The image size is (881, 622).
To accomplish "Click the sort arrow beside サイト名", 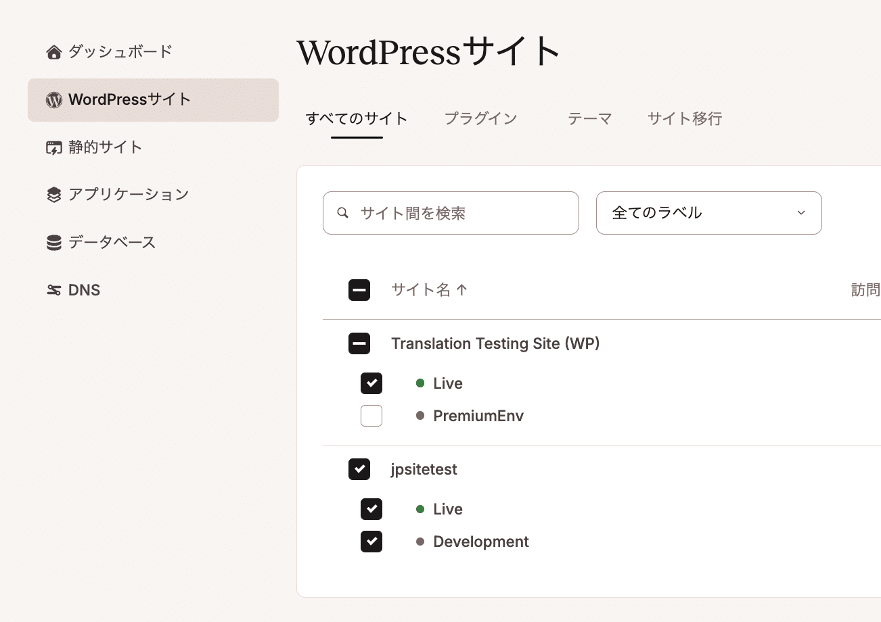I will [x=462, y=290].
